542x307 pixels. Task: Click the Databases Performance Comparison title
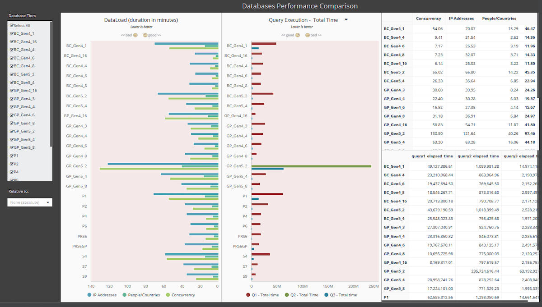300,6
